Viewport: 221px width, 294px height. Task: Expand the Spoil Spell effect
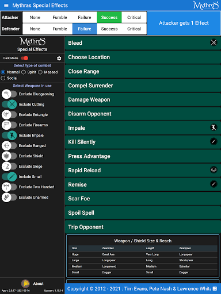pyautogui.click(x=143, y=213)
